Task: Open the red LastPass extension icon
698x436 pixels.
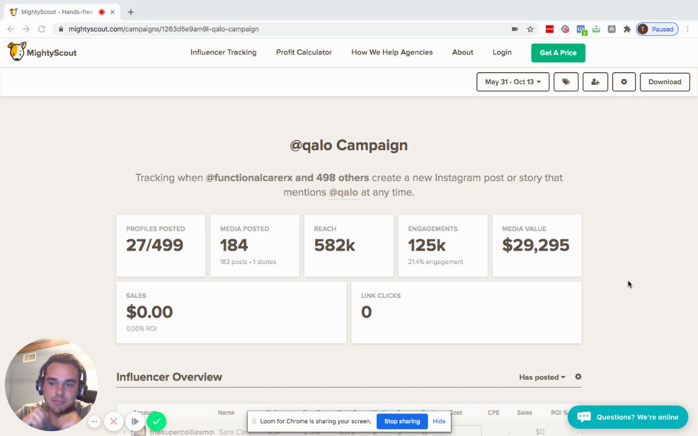Action: tap(550, 29)
